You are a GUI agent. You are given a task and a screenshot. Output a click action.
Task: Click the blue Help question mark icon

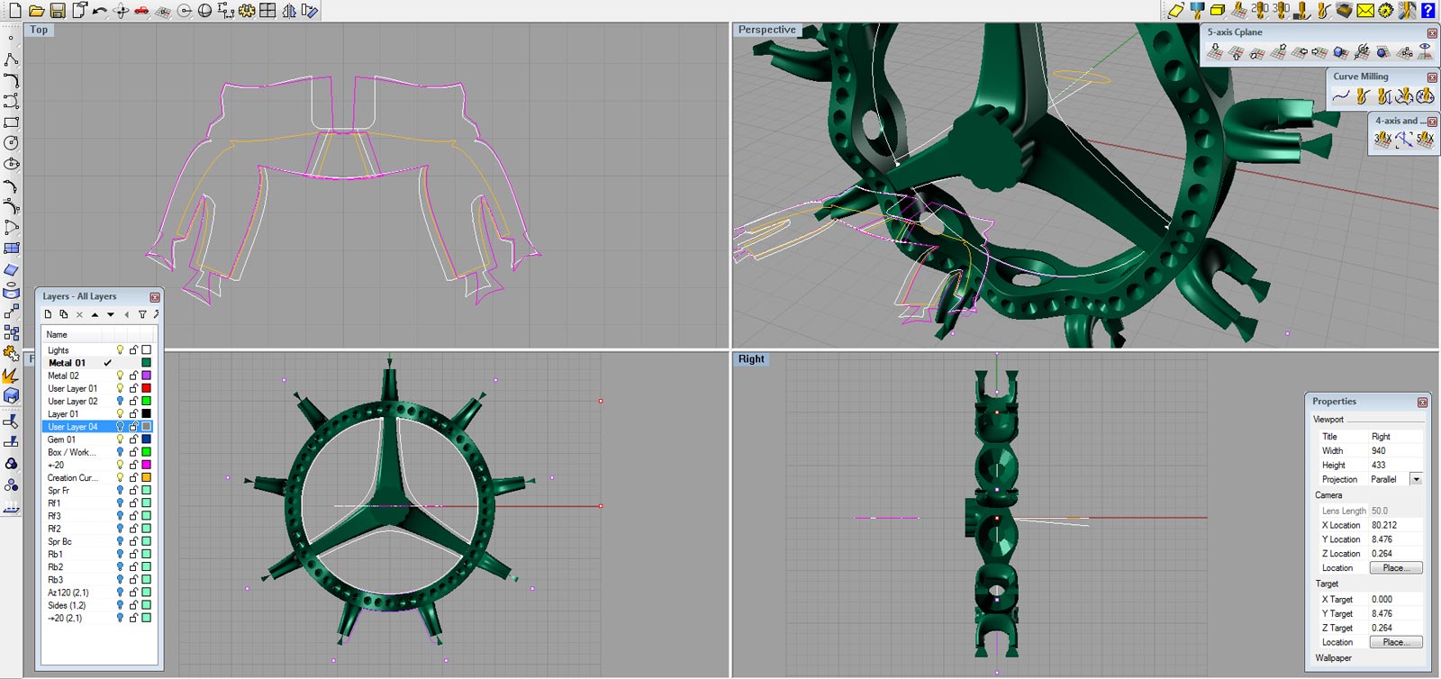[x=1427, y=11]
